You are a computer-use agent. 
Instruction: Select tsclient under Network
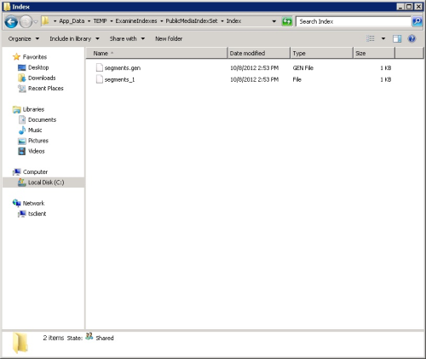click(x=37, y=214)
